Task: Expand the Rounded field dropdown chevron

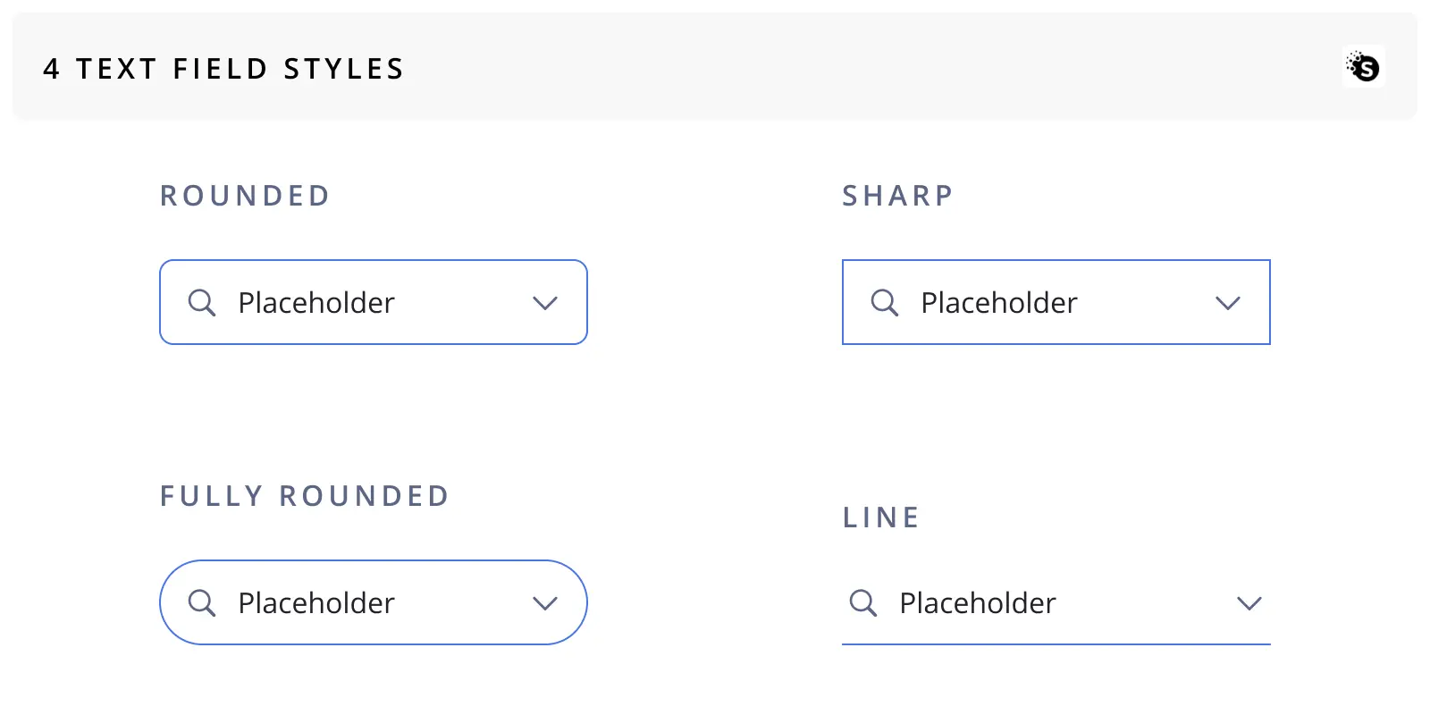Action: coord(545,303)
